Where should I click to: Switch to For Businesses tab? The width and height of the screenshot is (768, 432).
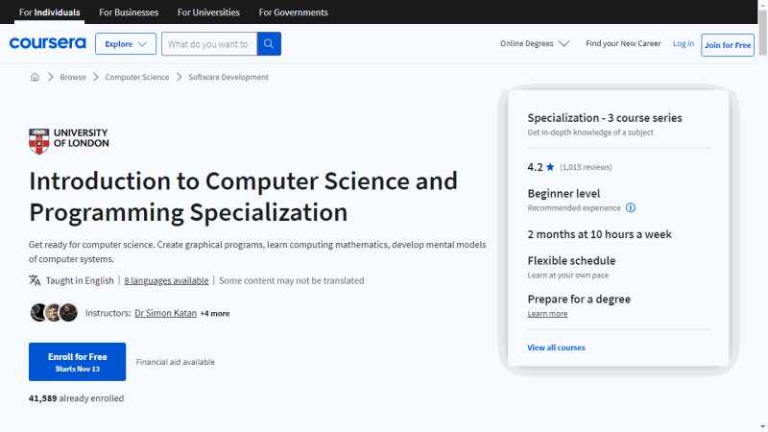point(129,12)
